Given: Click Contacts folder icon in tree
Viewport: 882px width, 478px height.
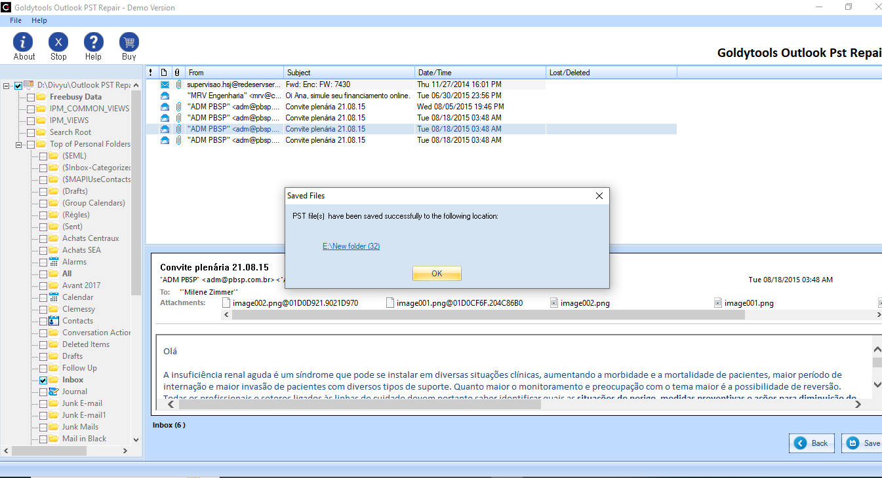Looking at the screenshot, I should (x=54, y=321).
